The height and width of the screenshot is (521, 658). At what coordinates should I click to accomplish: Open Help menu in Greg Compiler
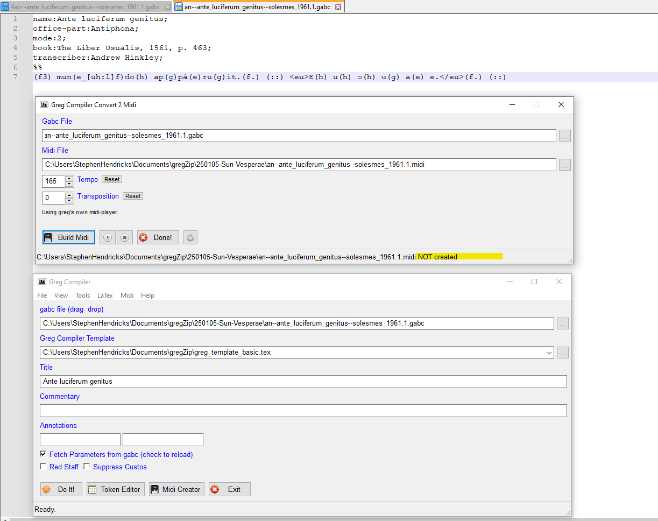147,295
